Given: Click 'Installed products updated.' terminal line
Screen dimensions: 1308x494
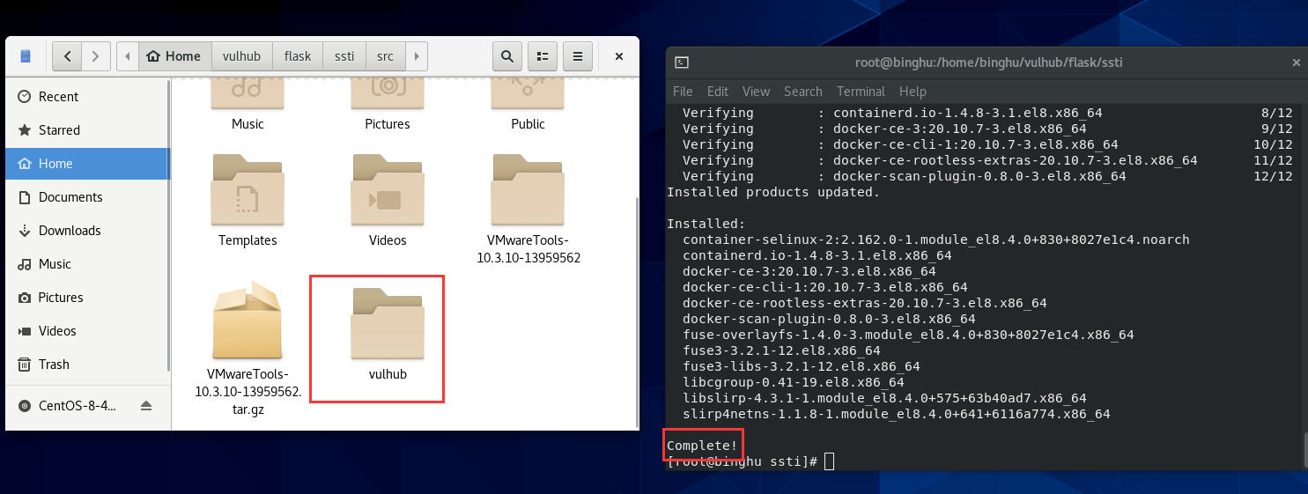Looking at the screenshot, I should pos(773,192).
